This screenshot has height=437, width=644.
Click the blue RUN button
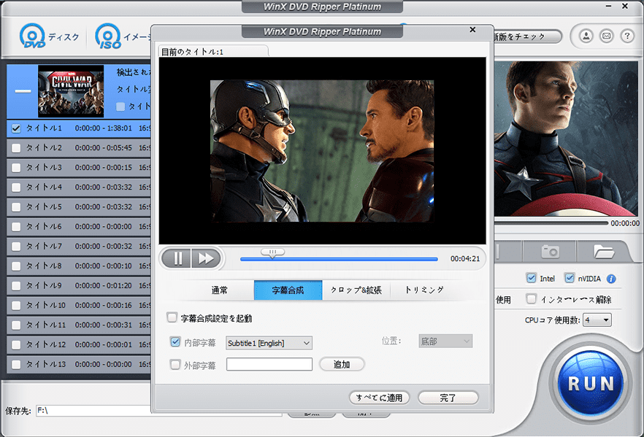point(591,383)
